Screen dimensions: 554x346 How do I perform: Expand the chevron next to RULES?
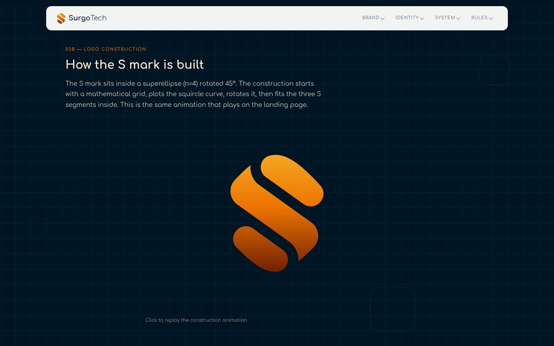(491, 18)
